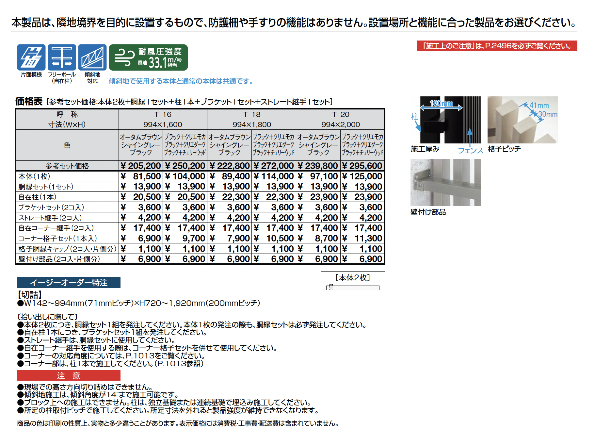Open the 壁付け部品 photo
Viewport: 595px width, 446px height.
tap(445, 182)
